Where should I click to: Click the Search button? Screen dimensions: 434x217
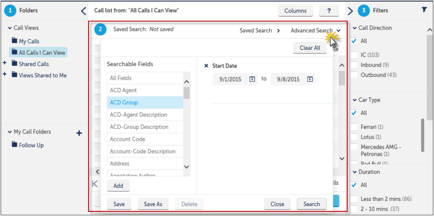click(x=311, y=204)
